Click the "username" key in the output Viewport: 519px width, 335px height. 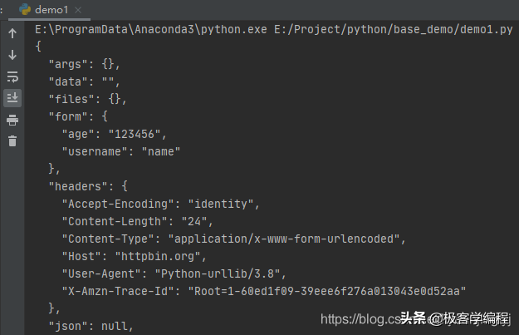(95, 152)
